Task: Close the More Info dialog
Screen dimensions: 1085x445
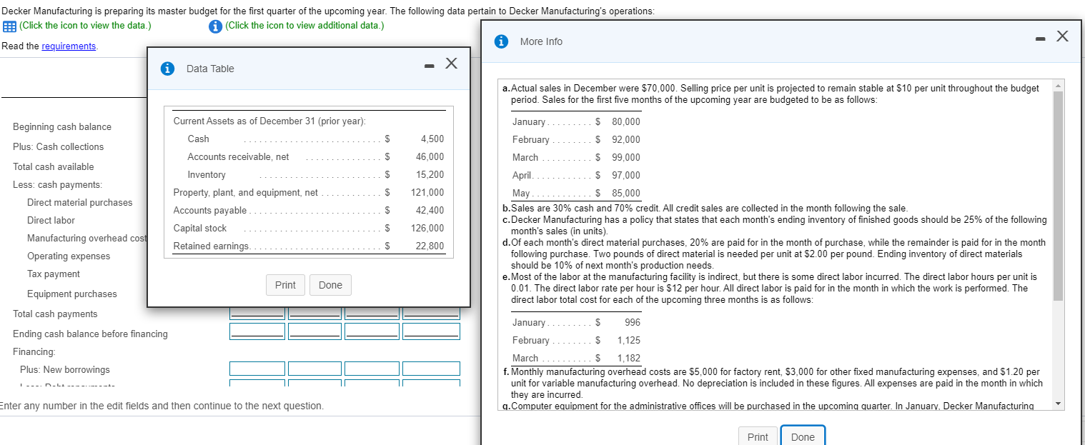Action: (x=1063, y=36)
